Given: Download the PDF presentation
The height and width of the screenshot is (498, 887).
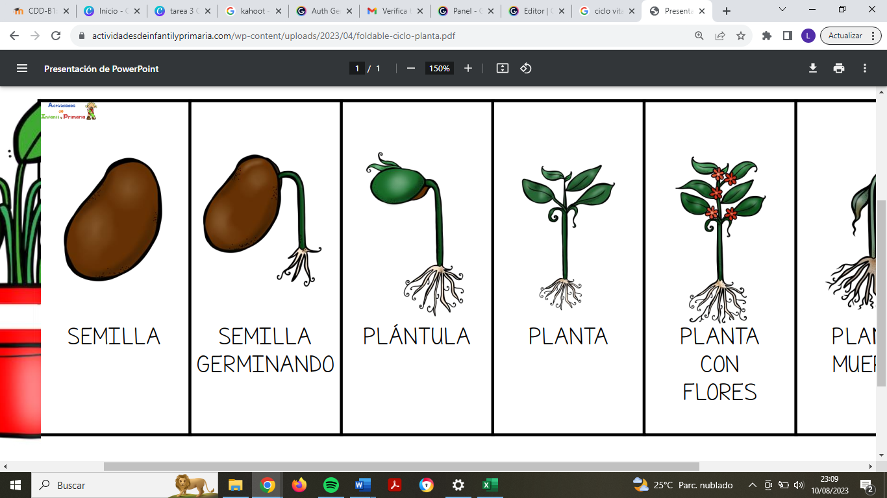Looking at the screenshot, I should pos(814,67).
